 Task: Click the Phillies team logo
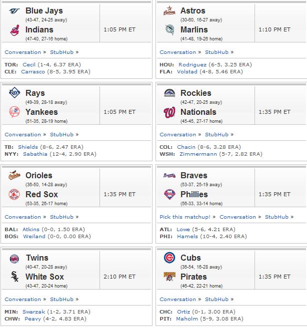pyautogui.click(x=169, y=194)
